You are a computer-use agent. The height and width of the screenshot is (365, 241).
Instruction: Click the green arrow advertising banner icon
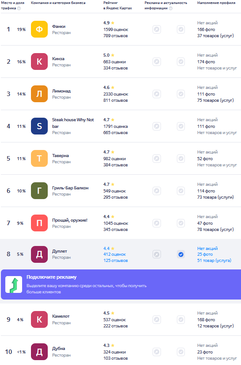point(14,284)
